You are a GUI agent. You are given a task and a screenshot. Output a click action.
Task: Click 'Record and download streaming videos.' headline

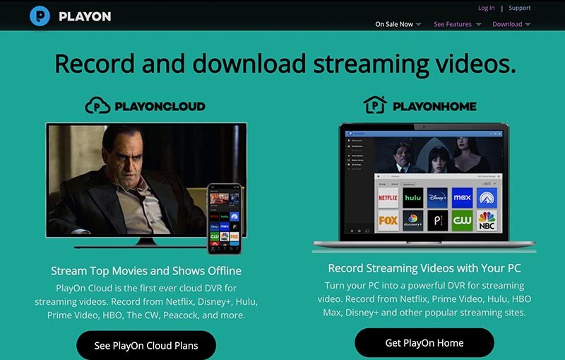(x=285, y=64)
